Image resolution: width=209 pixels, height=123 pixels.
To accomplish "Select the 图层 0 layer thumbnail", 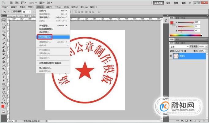I will pyautogui.click(x=176, y=56).
